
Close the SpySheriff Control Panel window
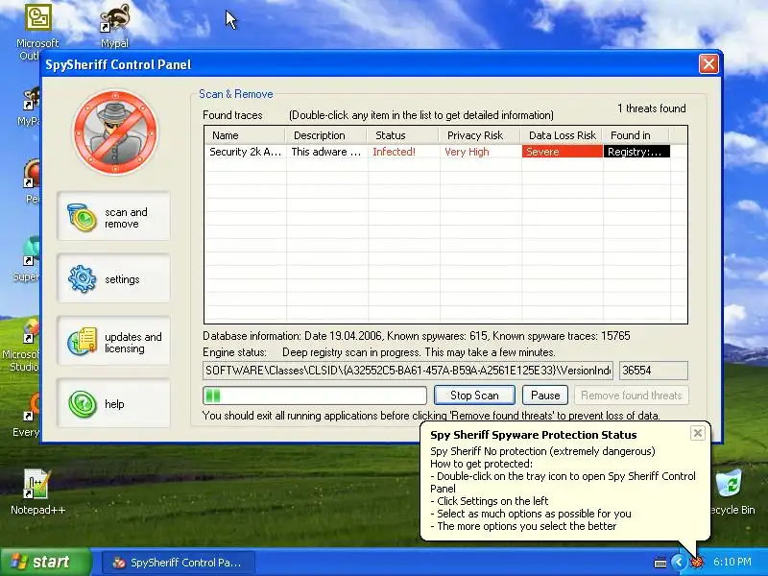tap(708, 63)
